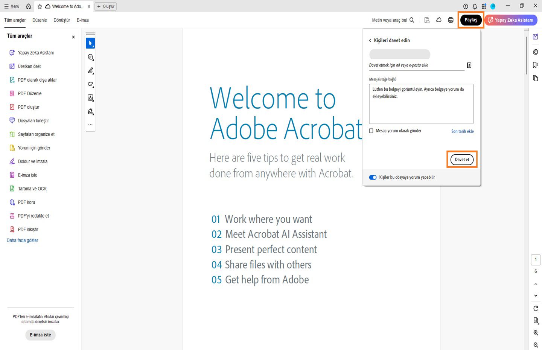Screen dimensions: 542x350
Task: Click the E-imza iste bottom button
Action: (40, 335)
